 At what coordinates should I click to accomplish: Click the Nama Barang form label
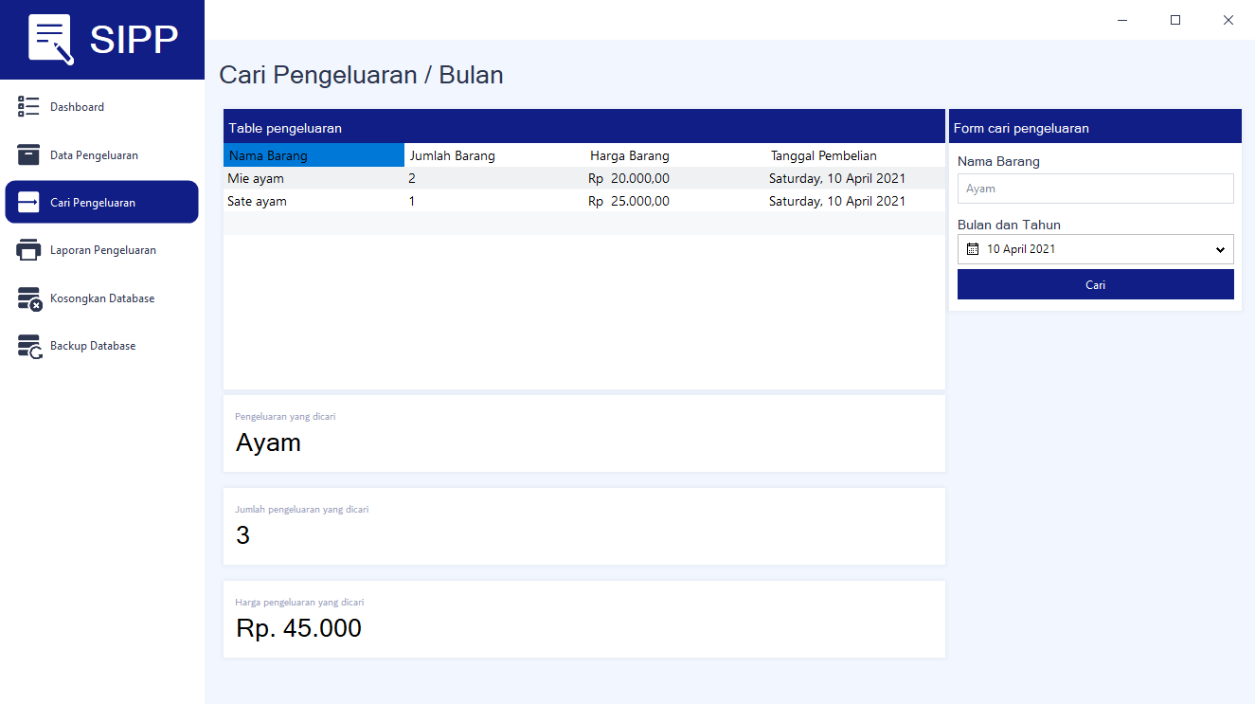[x=998, y=161]
